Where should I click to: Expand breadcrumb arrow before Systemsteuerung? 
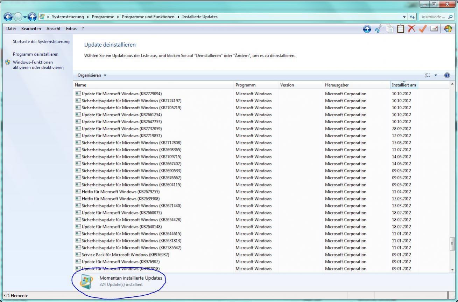pos(48,17)
